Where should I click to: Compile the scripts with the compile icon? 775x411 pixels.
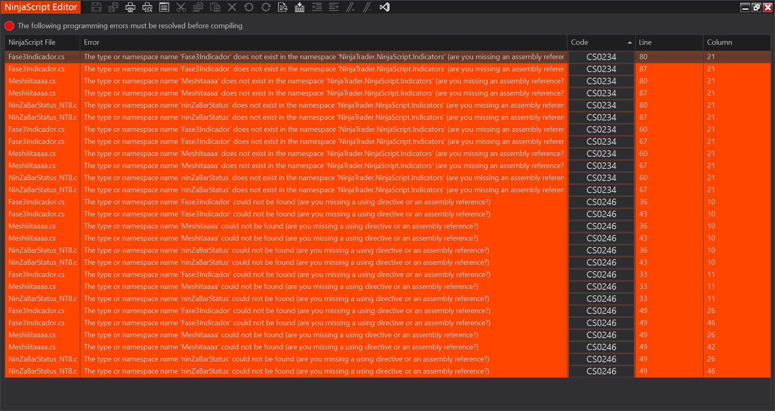[x=300, y=7]
